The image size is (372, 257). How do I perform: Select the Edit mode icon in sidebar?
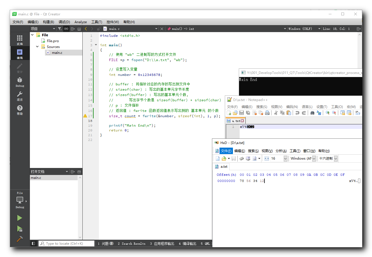[x=20, y=54]
